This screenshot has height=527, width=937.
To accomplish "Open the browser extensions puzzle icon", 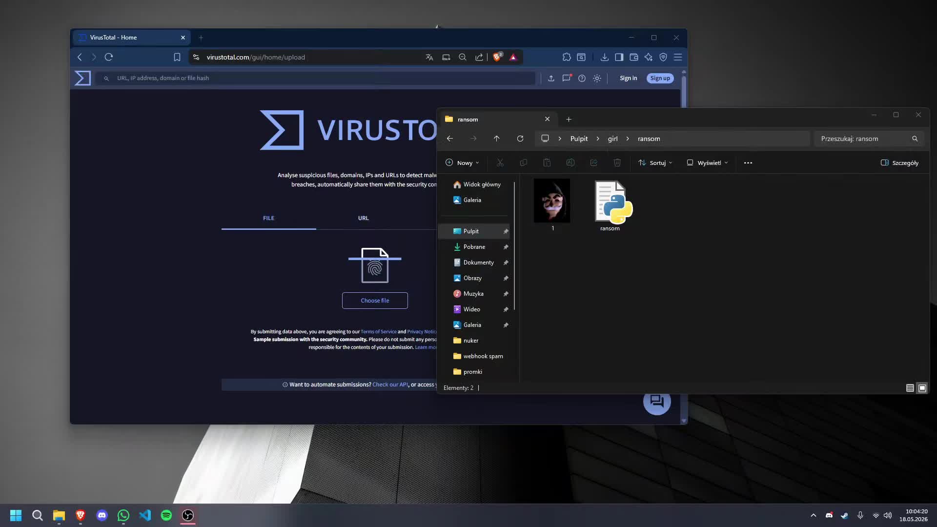I will (567, 57).
